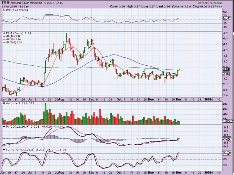Select the Volume 1,266,079 legend text
234x175 pixels.
coord(20,103)
